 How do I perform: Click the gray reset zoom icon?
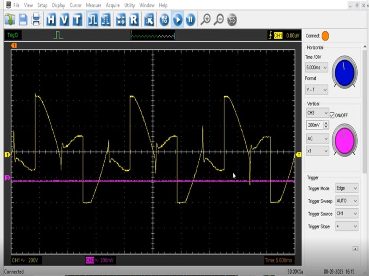point(232,19)
